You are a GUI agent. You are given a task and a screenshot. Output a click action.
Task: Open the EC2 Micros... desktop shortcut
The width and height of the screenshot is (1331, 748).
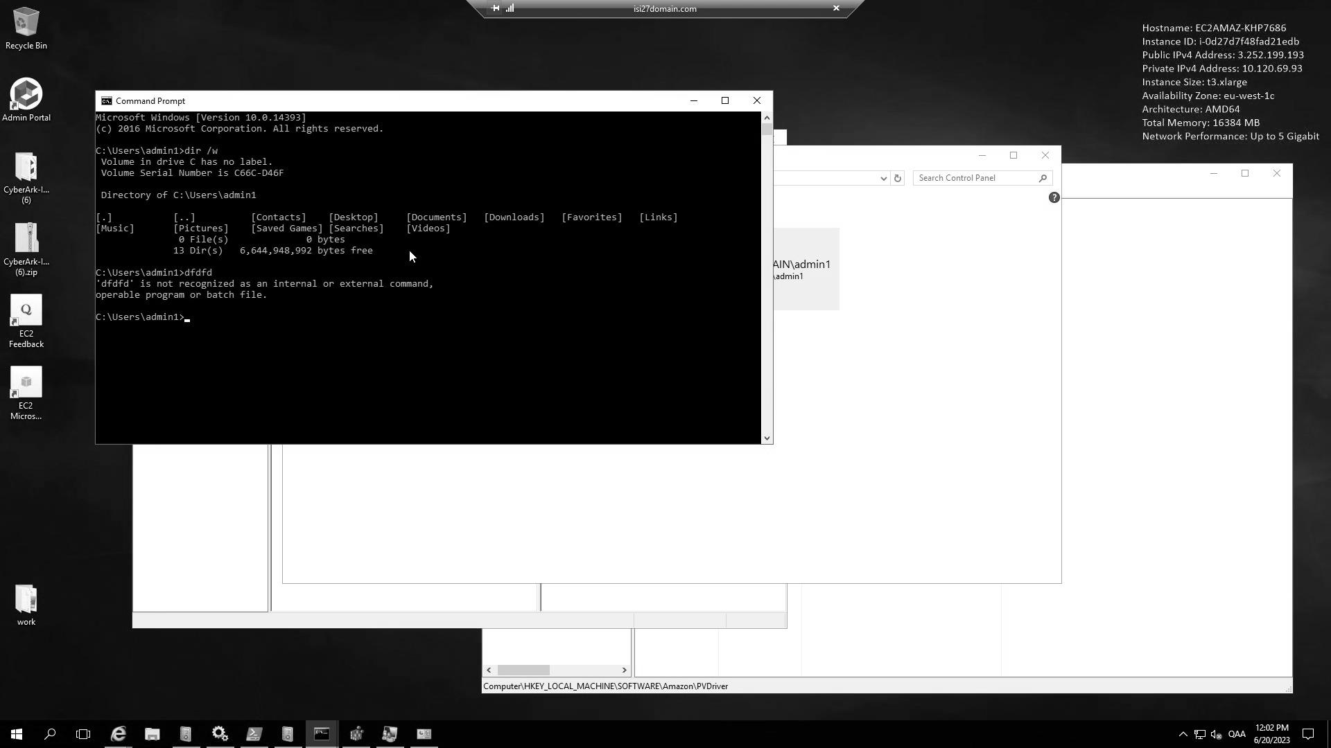tap(26, 393)
